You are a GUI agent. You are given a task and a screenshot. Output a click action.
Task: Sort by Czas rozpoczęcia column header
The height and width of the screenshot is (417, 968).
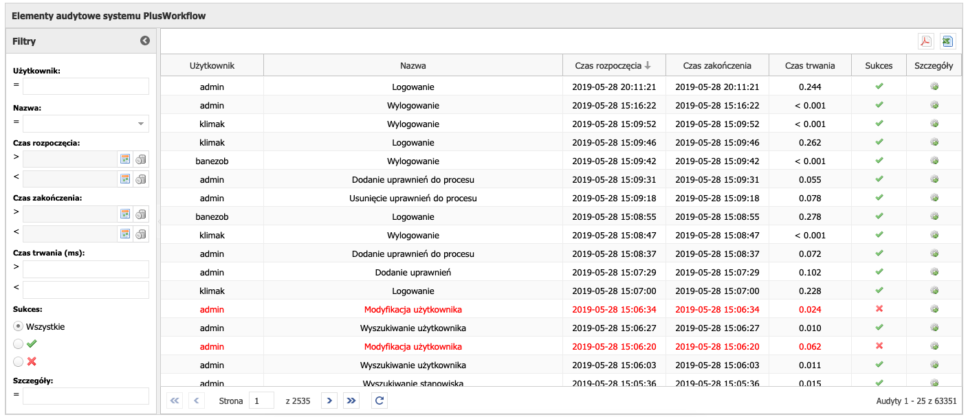click(613, 66)
